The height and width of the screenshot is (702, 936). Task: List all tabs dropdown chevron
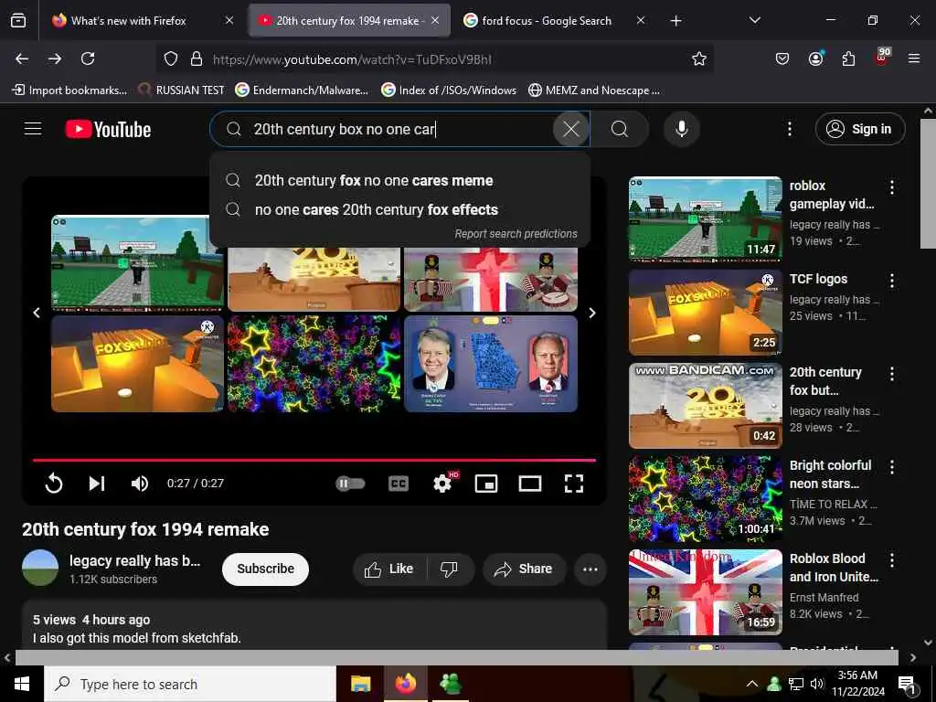tap(754, 20)
